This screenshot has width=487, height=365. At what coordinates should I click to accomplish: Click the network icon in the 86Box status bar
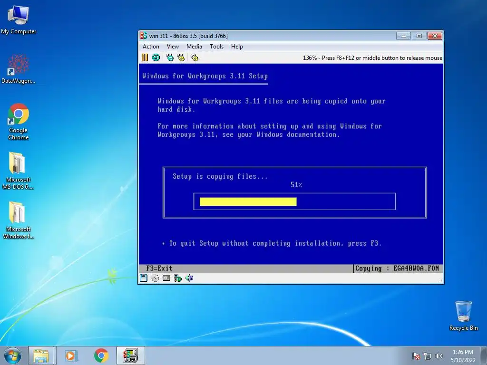[178, 278]
